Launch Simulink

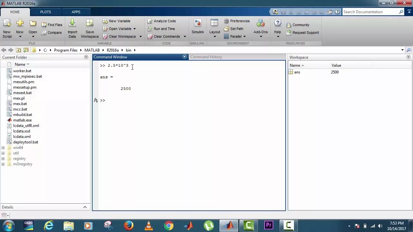(x=197, y=26)
